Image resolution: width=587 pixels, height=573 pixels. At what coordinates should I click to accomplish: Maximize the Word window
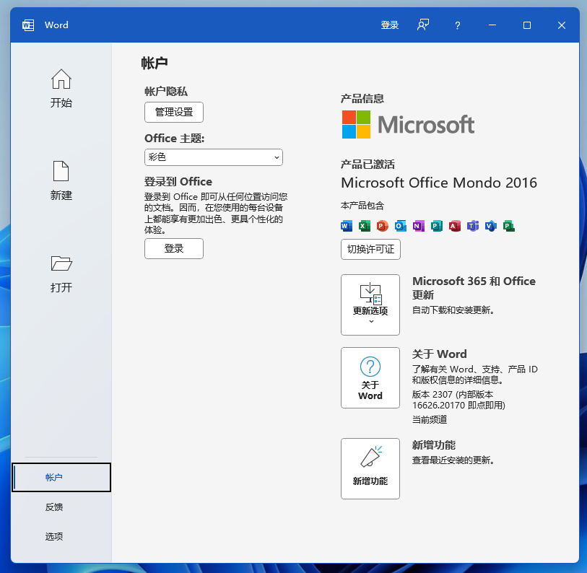point(527,25)
